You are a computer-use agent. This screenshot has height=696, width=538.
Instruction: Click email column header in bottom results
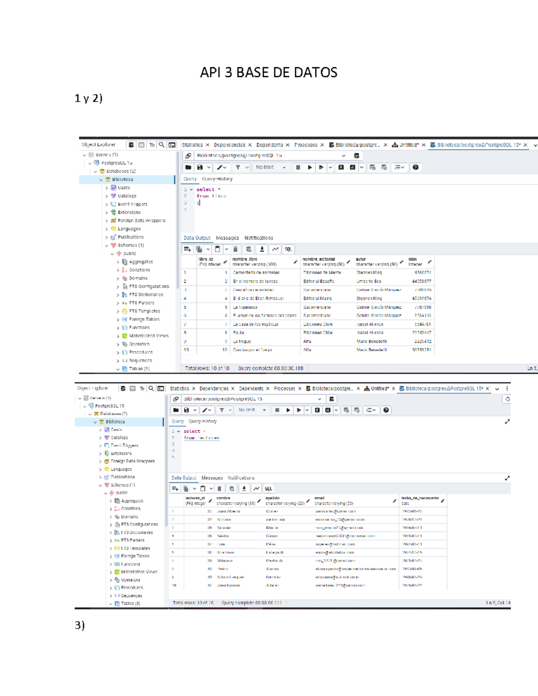coord(356,501)
